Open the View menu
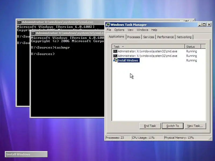 pos(130,30)
